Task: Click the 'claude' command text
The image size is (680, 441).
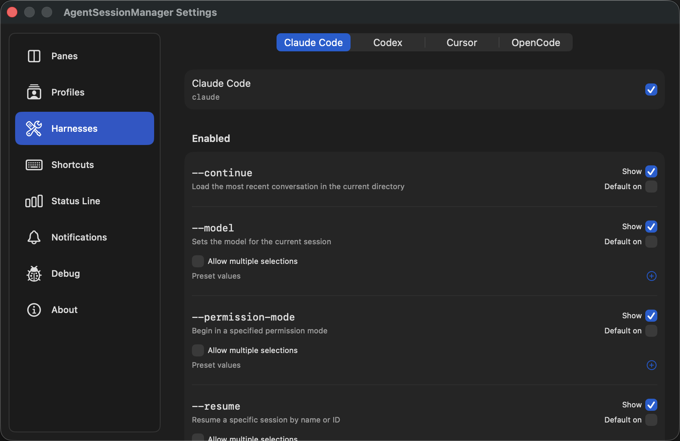Action: 206,97
